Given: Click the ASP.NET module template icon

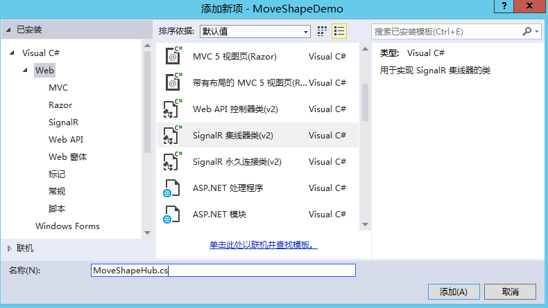Looking at the screenshot, I should coord(171,214).
